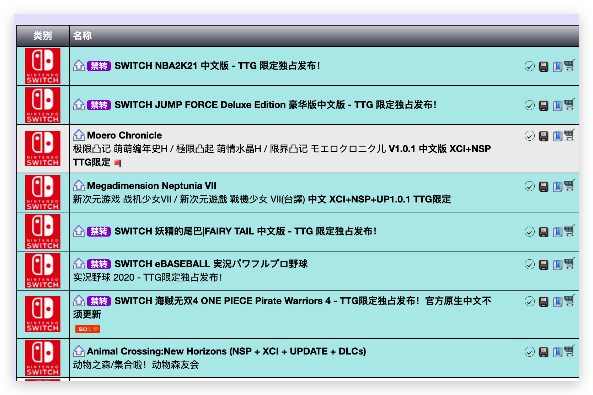Click the home arrow icon before Animal Crossing
The image size is (593, 395).
pos(79,351)
